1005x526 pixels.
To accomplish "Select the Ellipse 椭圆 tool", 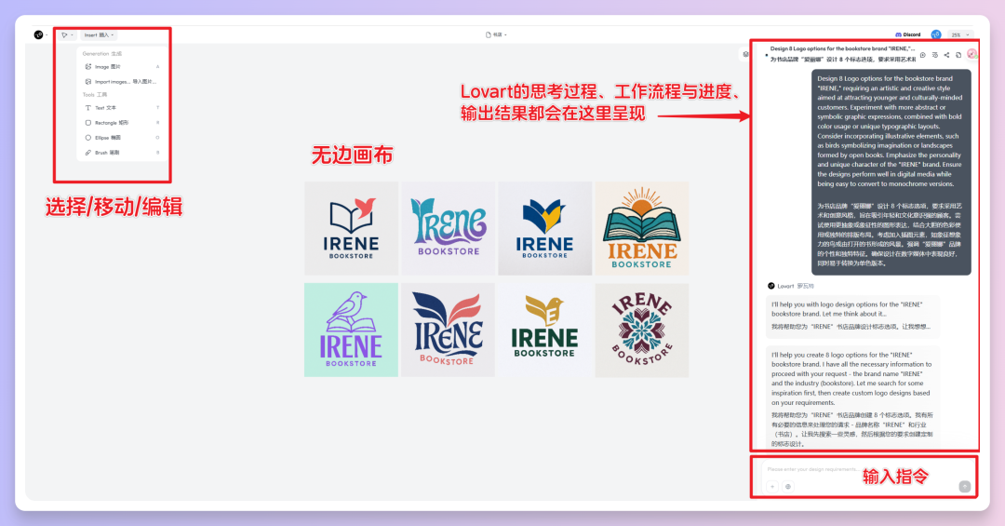I will (122, 137).
